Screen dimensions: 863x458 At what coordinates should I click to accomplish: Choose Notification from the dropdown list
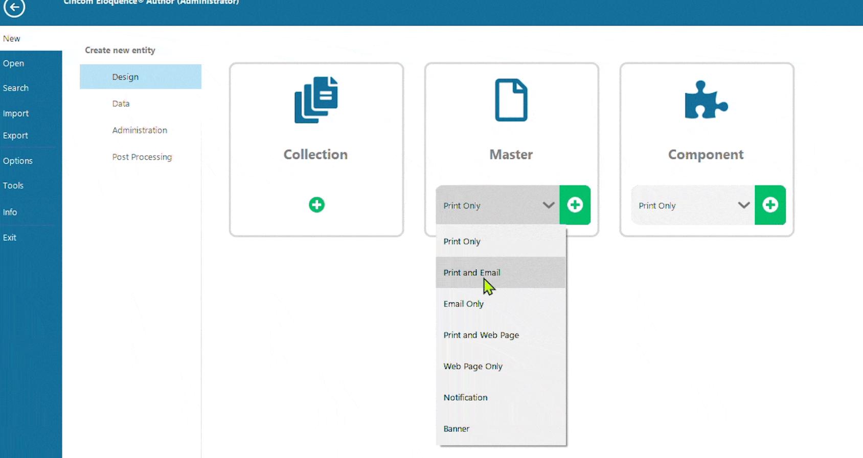[x=465, y=397]
